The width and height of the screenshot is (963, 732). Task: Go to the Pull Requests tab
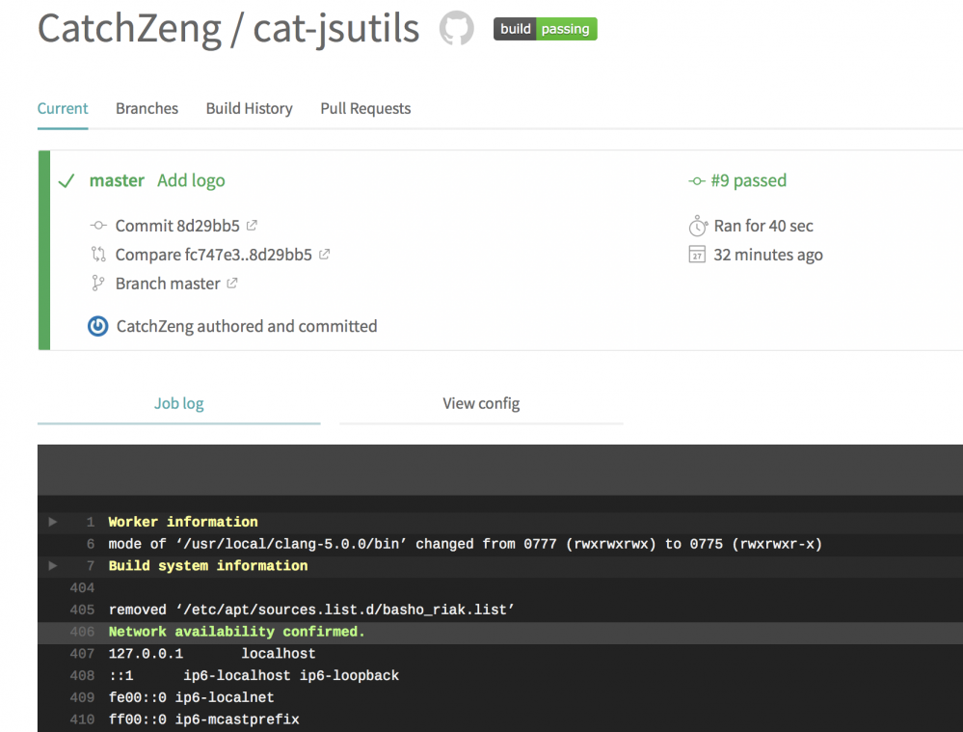tap(365, 109)
